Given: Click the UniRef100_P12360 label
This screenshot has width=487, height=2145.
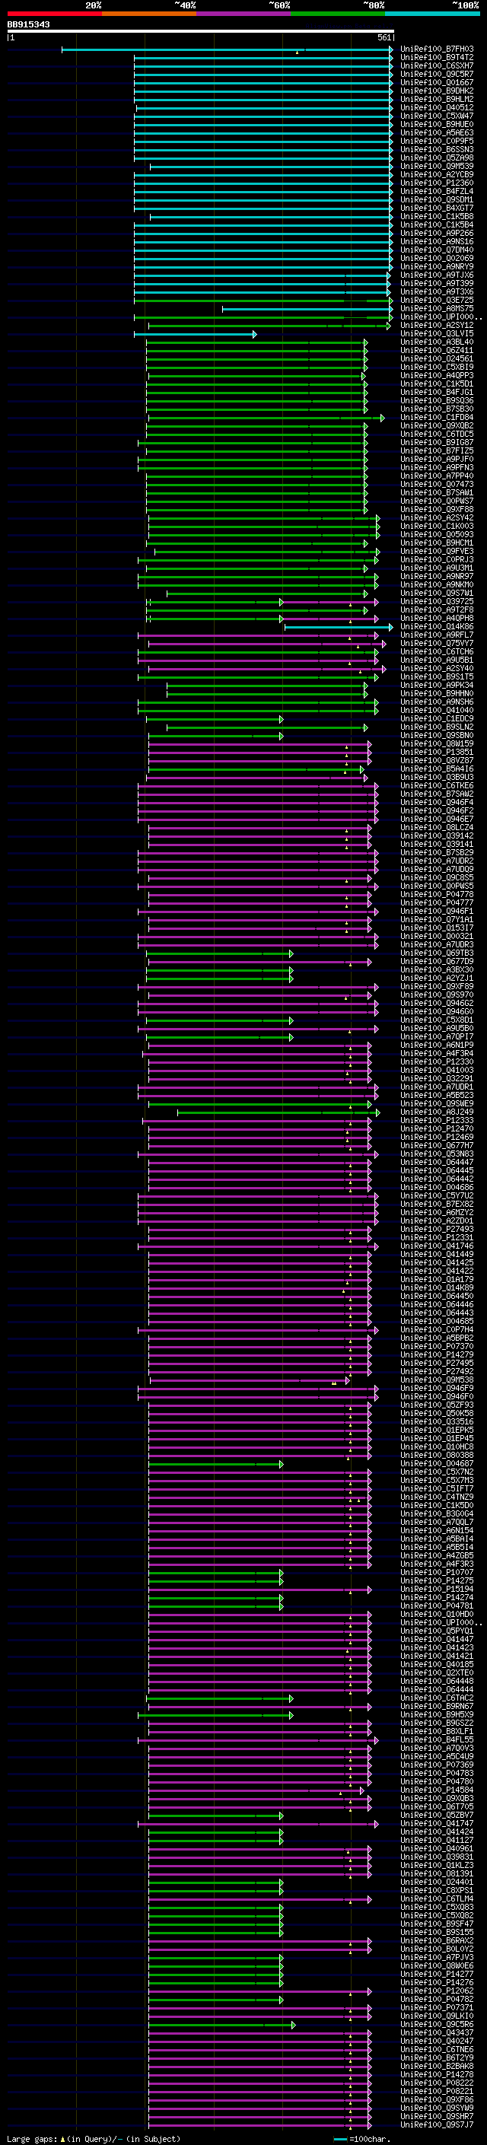Looking at the screenshot, I should pos(436,183).
